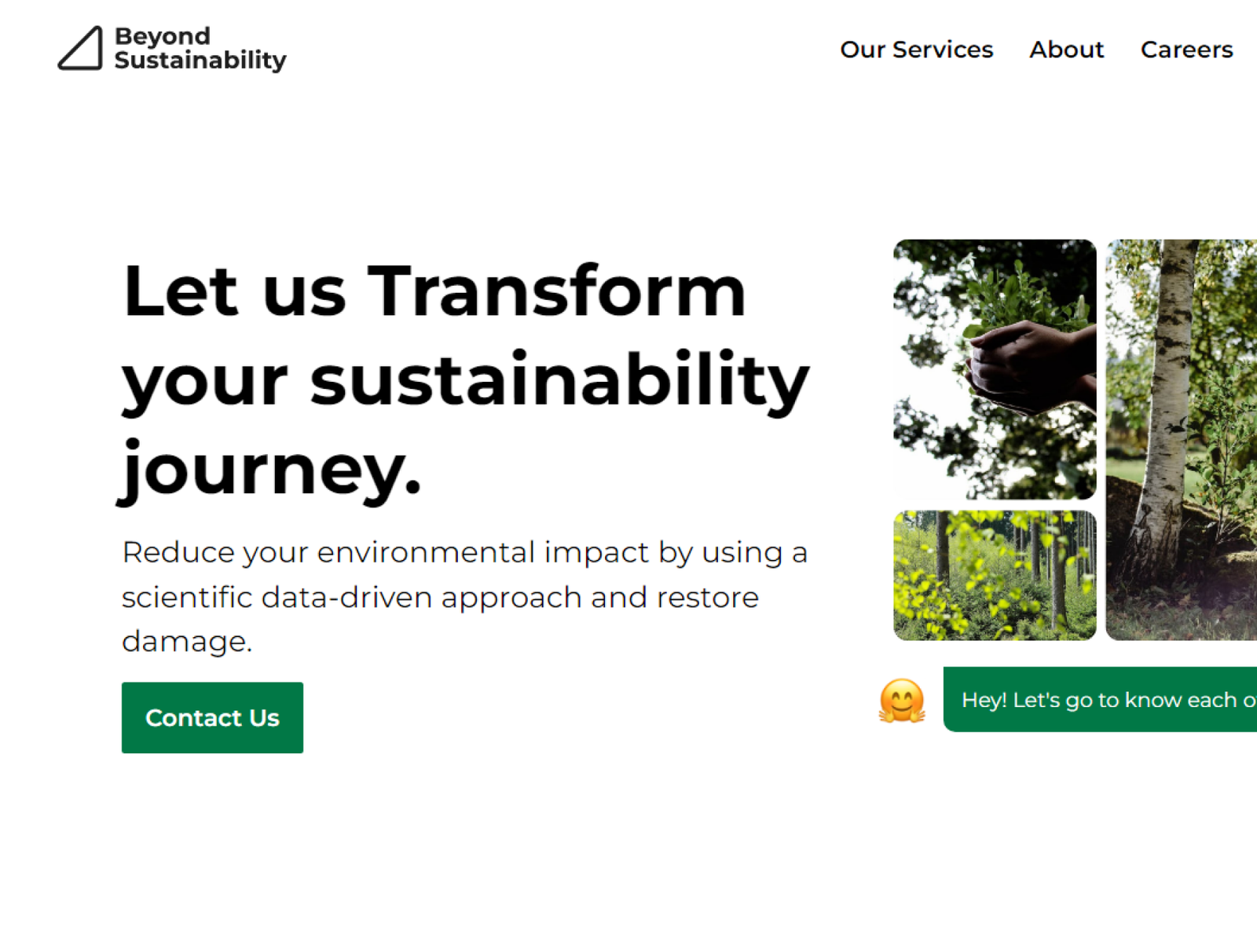Viewport: 1257px width, 941px height.
Task: Click the triangle logo icon
Action: point(80,48)
